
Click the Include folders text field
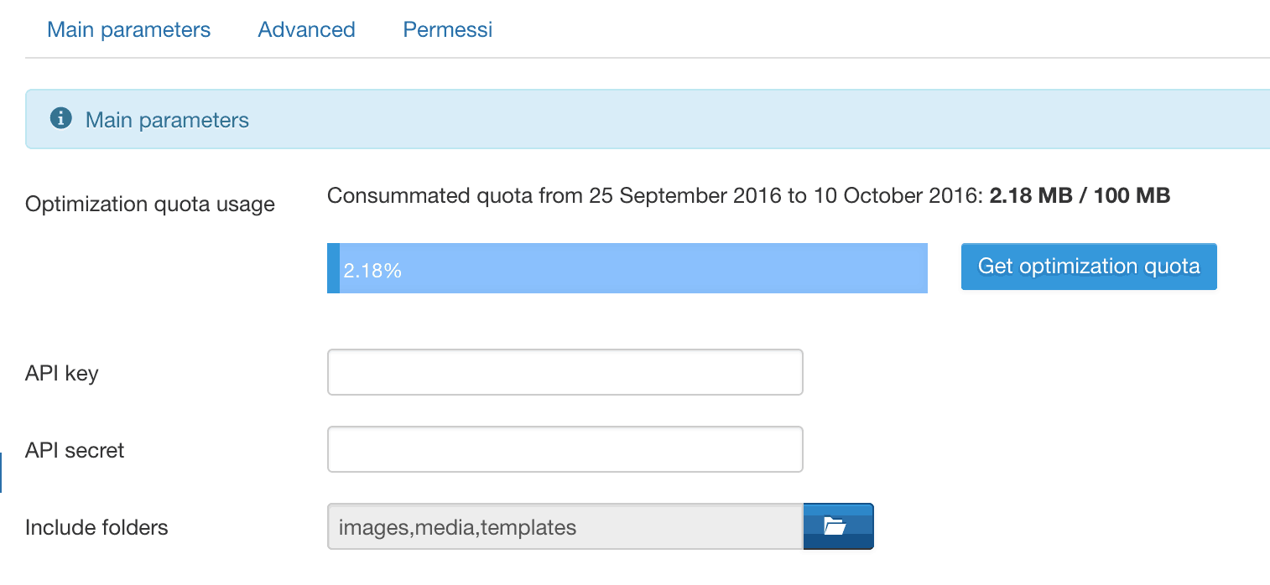tap(565, 526)
